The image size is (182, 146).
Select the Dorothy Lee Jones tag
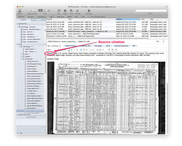33,86
